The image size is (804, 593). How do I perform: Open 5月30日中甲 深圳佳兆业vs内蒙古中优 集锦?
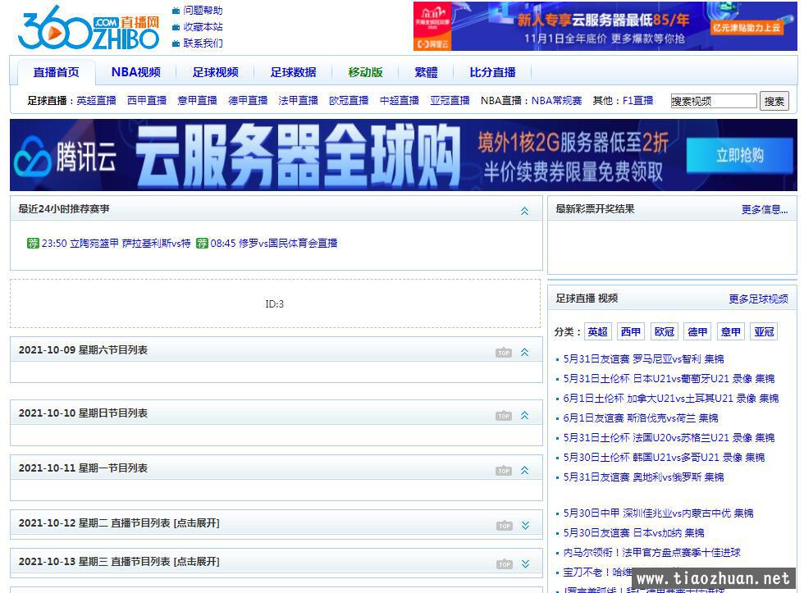[x=658, y=513]
